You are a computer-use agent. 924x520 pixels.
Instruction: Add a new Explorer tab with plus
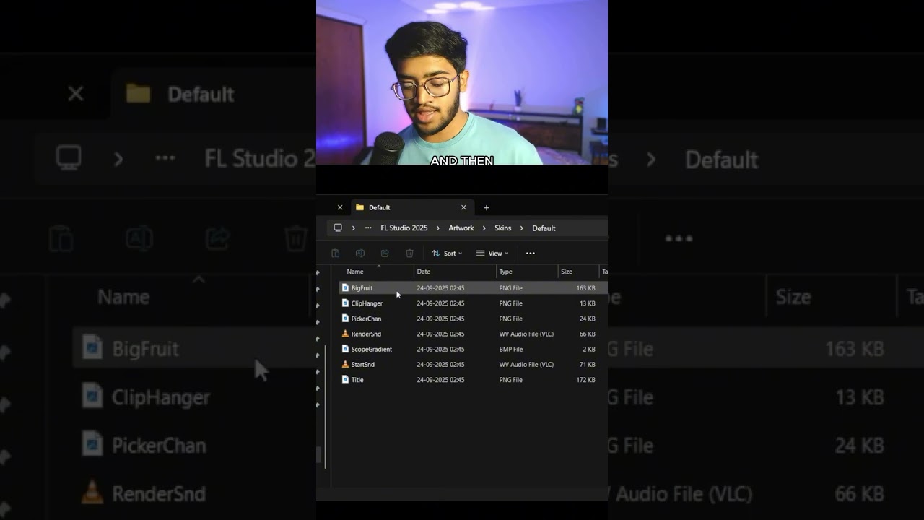(x=487, y=207)
